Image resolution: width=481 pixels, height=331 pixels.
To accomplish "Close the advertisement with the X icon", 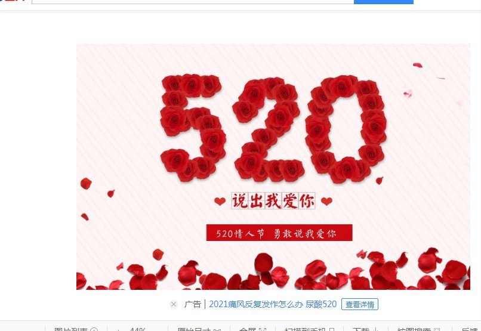I will coord(174,304).
